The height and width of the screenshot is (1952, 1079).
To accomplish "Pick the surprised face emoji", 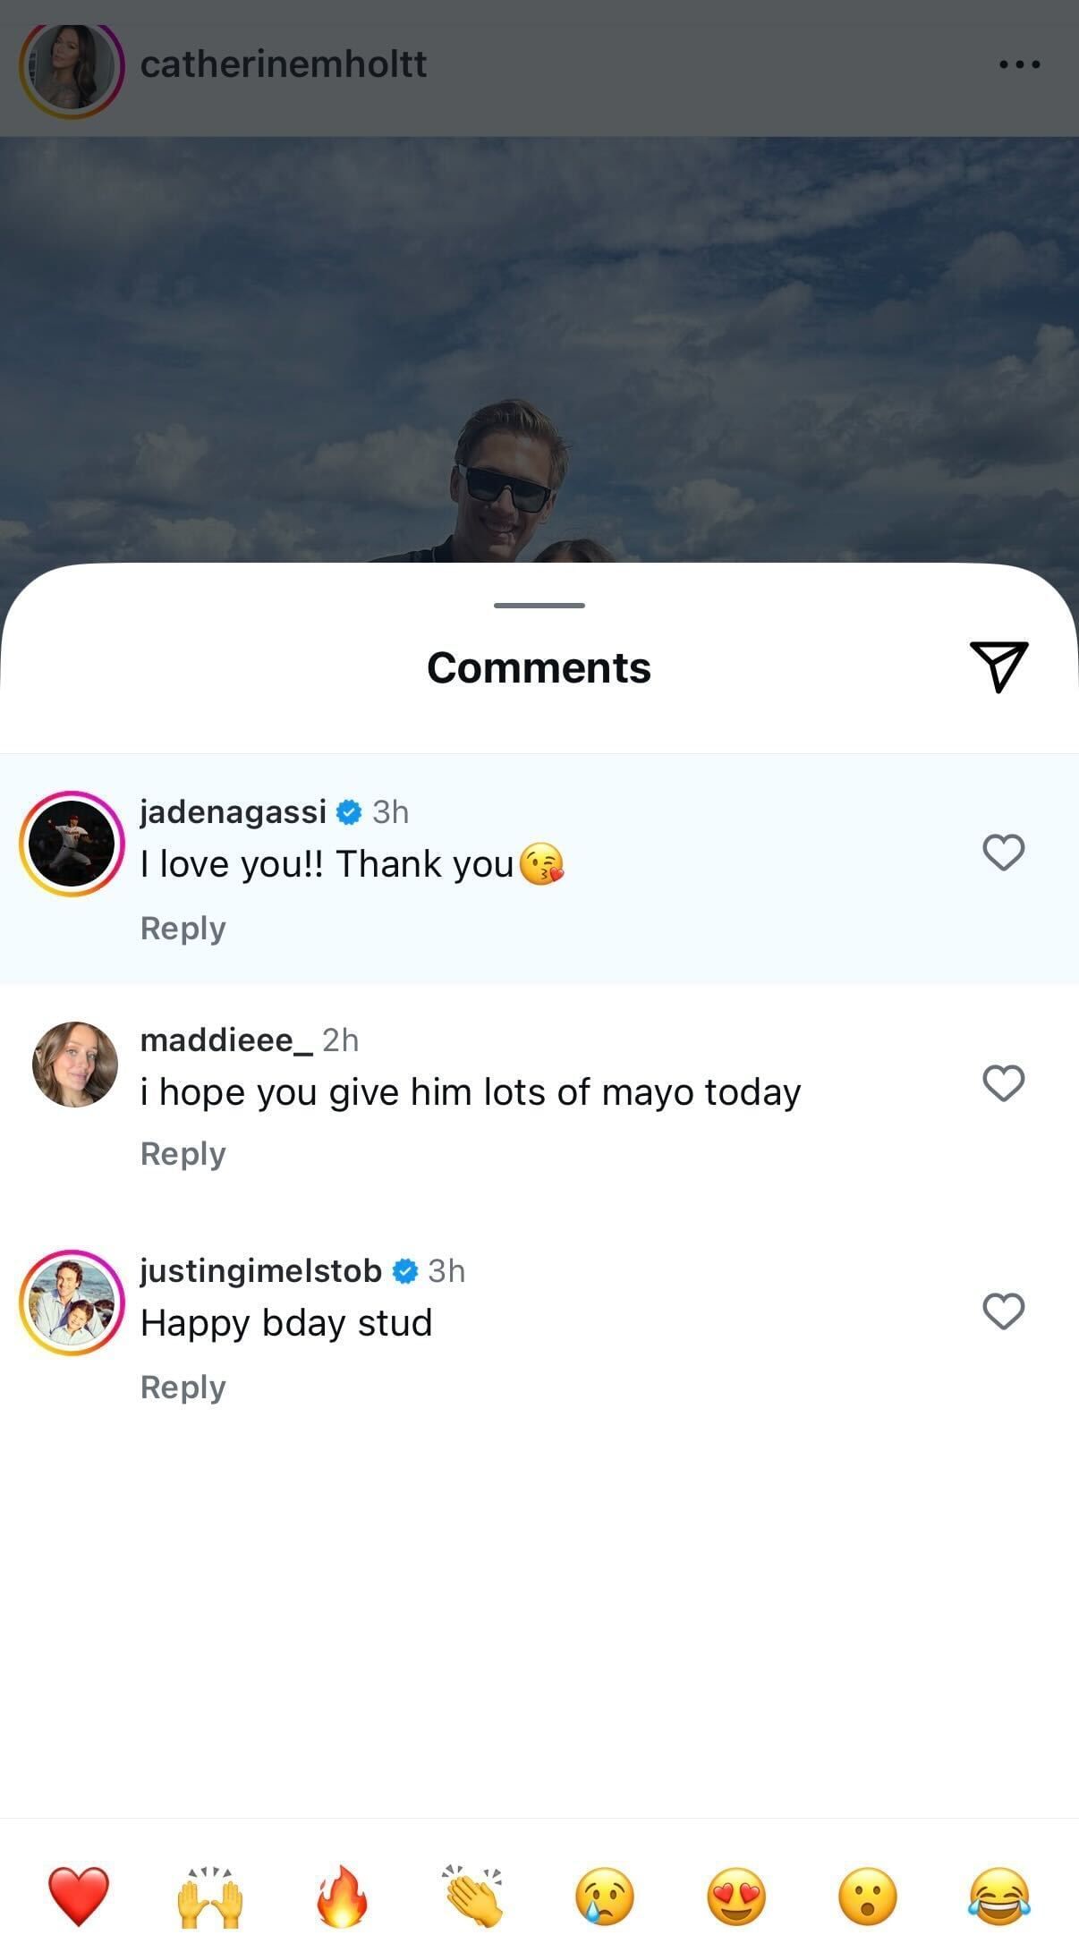I will coord(868,1895).
